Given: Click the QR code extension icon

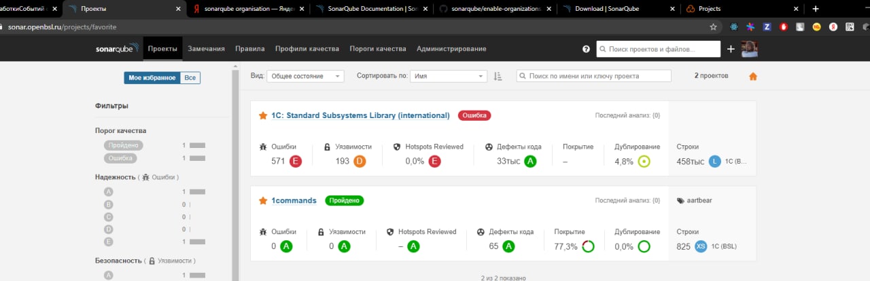Looking at the screenshot, I should point(850,27).
